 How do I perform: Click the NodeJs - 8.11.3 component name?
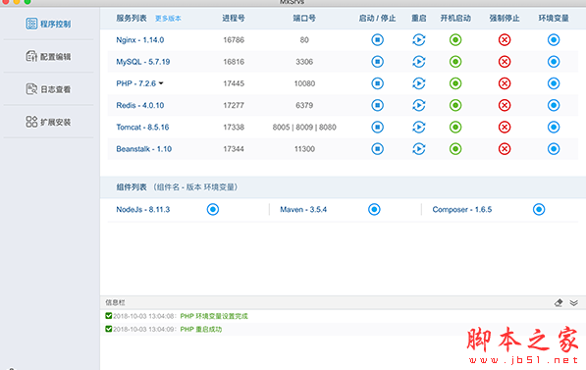(143, 209)
